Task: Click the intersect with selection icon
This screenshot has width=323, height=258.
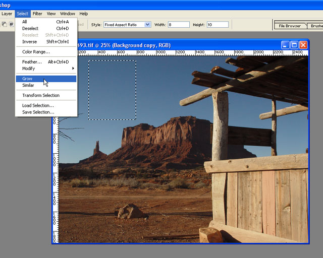Action: point(12,24)
